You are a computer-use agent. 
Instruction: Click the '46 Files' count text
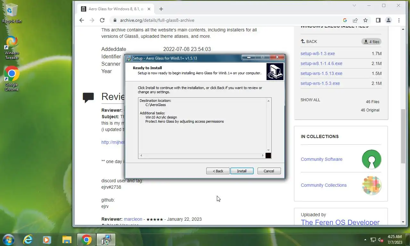pos(373,102)
